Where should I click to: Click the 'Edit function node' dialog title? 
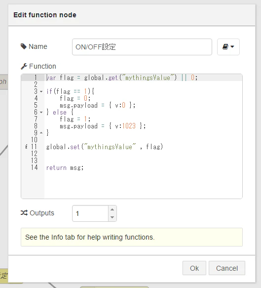click(x=45, y=15)
